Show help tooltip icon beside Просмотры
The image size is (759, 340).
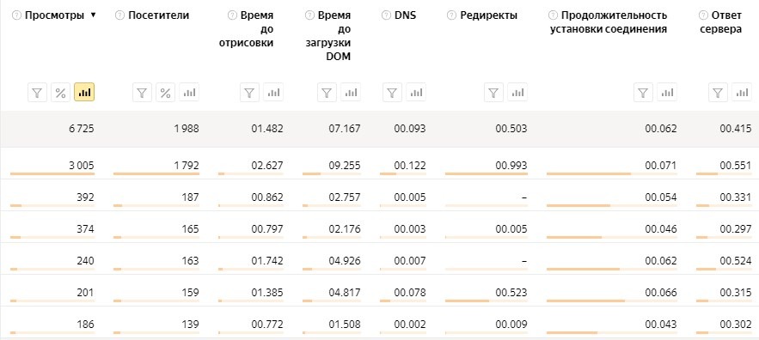pos(17,15)
